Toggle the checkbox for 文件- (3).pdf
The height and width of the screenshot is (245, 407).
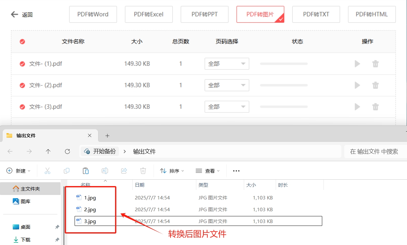(22, 106)
